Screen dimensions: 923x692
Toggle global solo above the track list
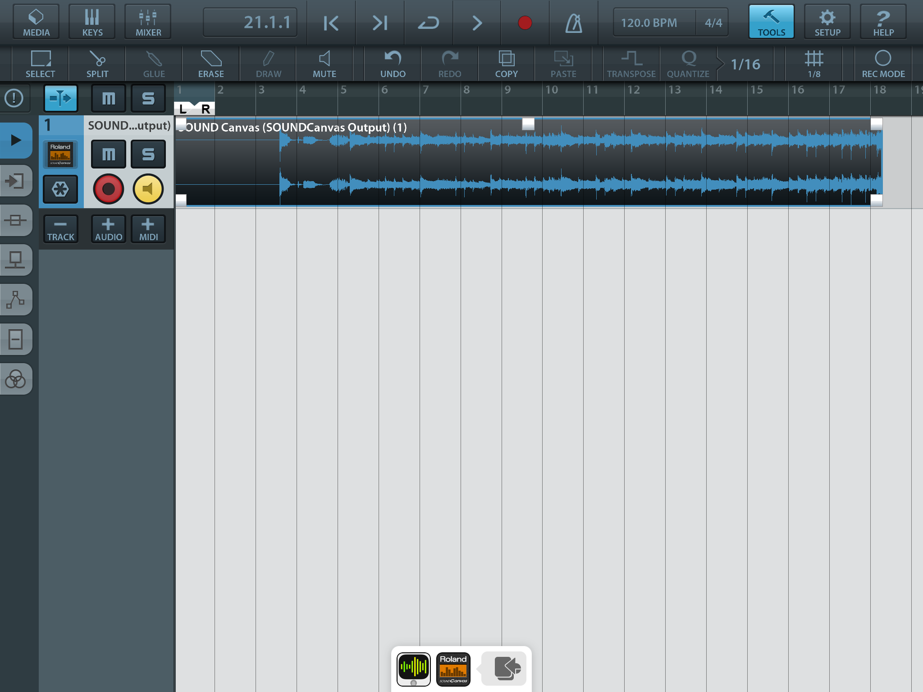pyautogui.click(x=148, y=98)
